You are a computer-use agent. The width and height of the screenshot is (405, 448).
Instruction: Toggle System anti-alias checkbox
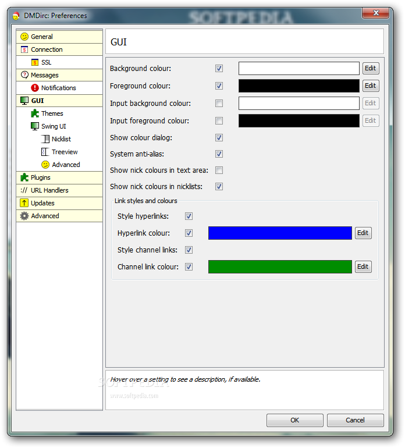(219, 154)
